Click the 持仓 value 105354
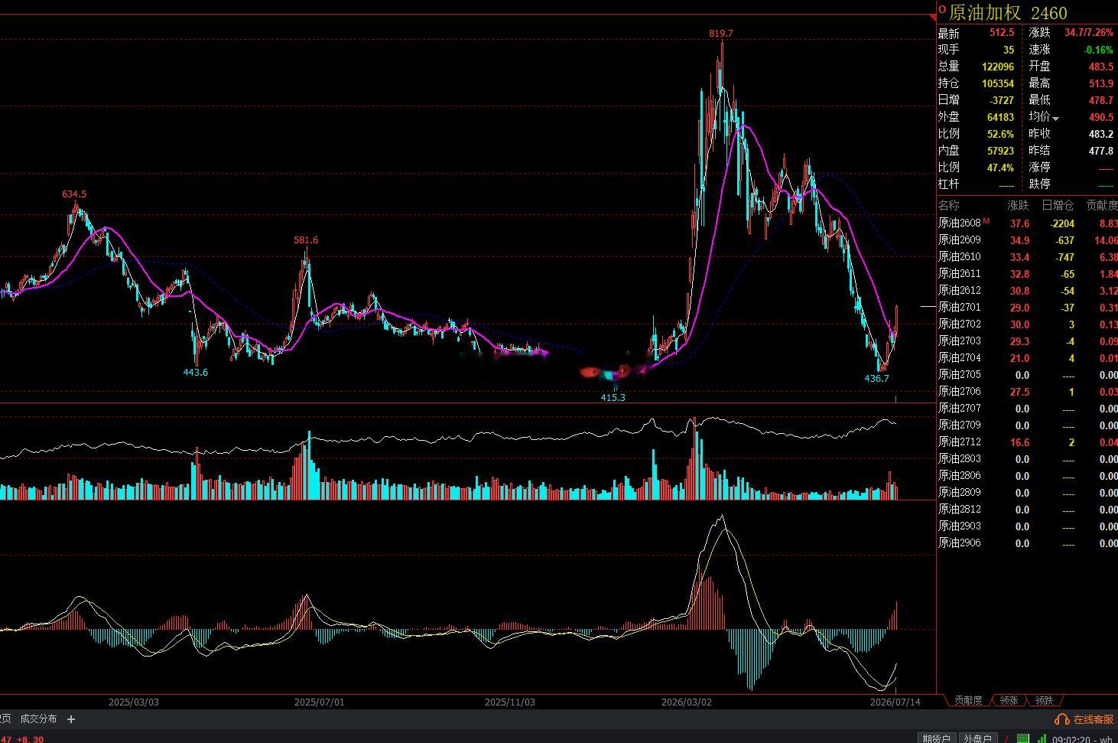Screen dimensions: 1118x743 [998, 83]
